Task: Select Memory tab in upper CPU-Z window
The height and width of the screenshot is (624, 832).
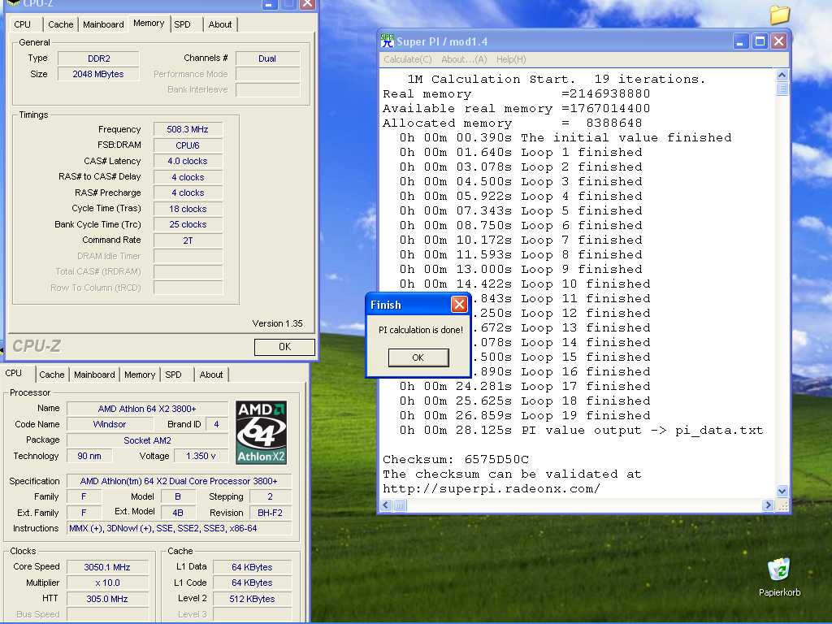Action: (149, 24)
